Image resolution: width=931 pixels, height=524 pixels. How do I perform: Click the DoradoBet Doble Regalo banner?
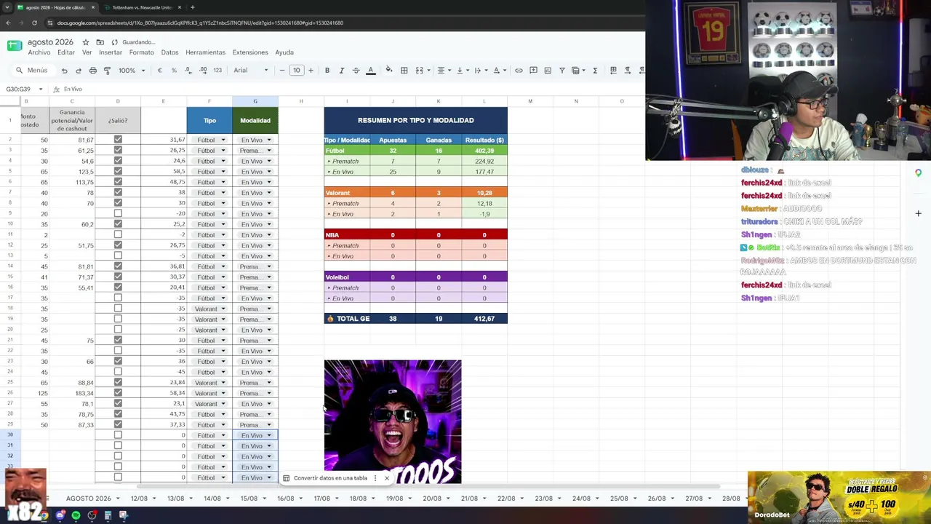click(x=839, y=497)
